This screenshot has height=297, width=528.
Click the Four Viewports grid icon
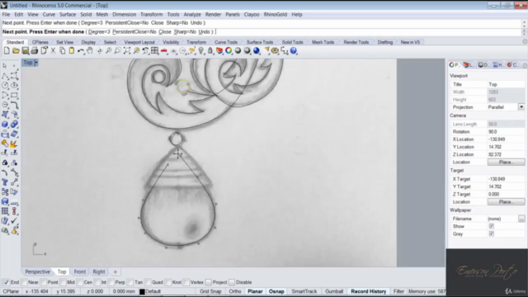(154, 51)
